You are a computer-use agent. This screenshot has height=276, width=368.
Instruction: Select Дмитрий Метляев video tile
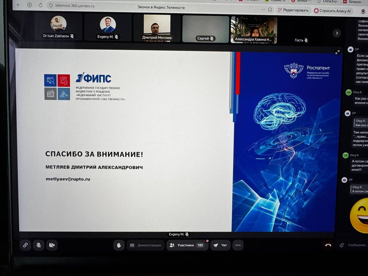[157, 28]
